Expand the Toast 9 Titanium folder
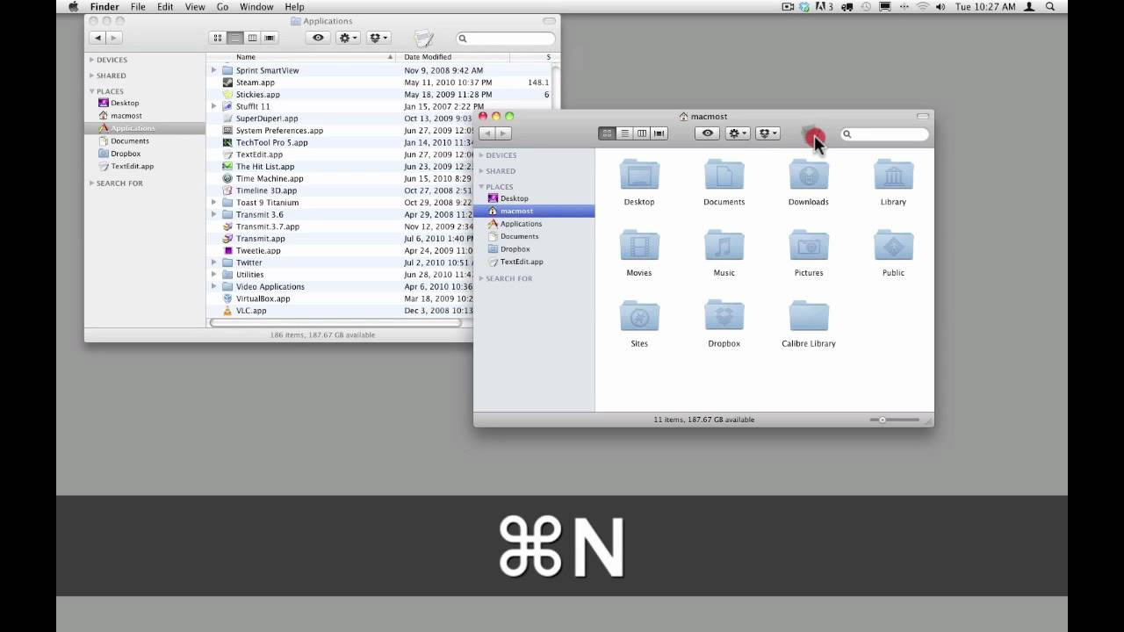 213,203
